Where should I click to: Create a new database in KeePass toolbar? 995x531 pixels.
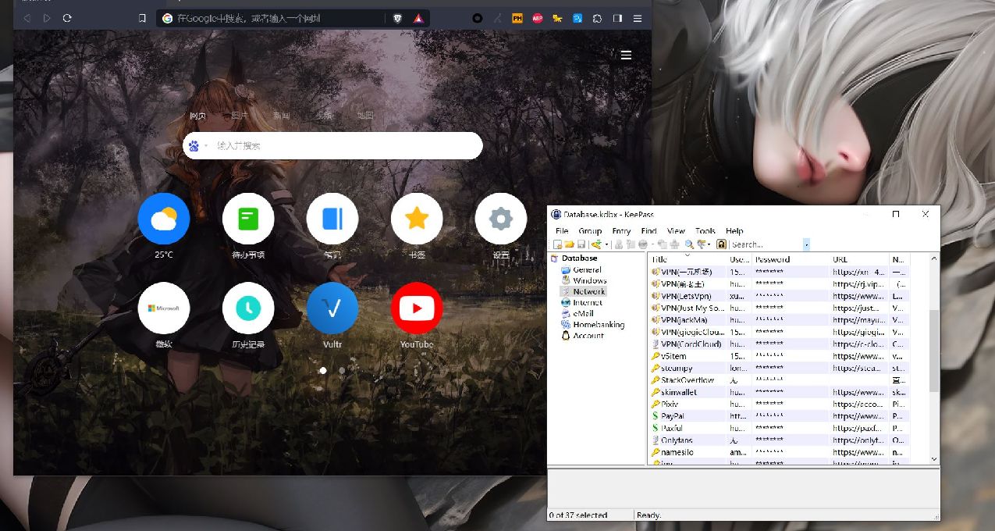[557, 244]
